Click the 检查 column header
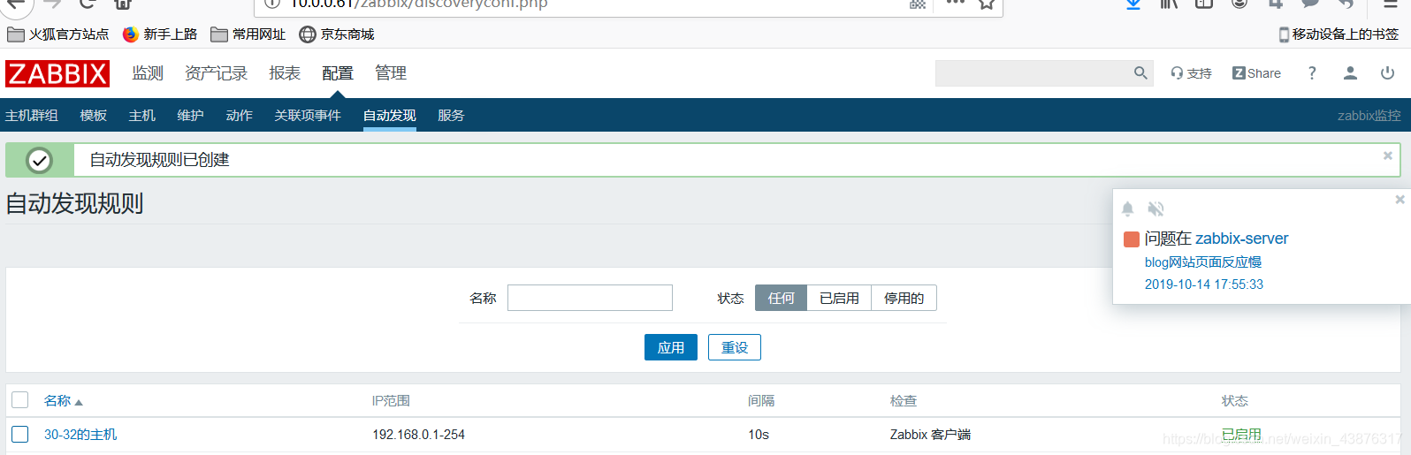Image resolution: width=1411 pixels, height=455 pixels. [x=904, y=401]
